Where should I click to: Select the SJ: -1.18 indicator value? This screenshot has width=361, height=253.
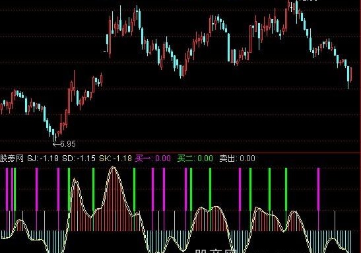coord(43,159)
